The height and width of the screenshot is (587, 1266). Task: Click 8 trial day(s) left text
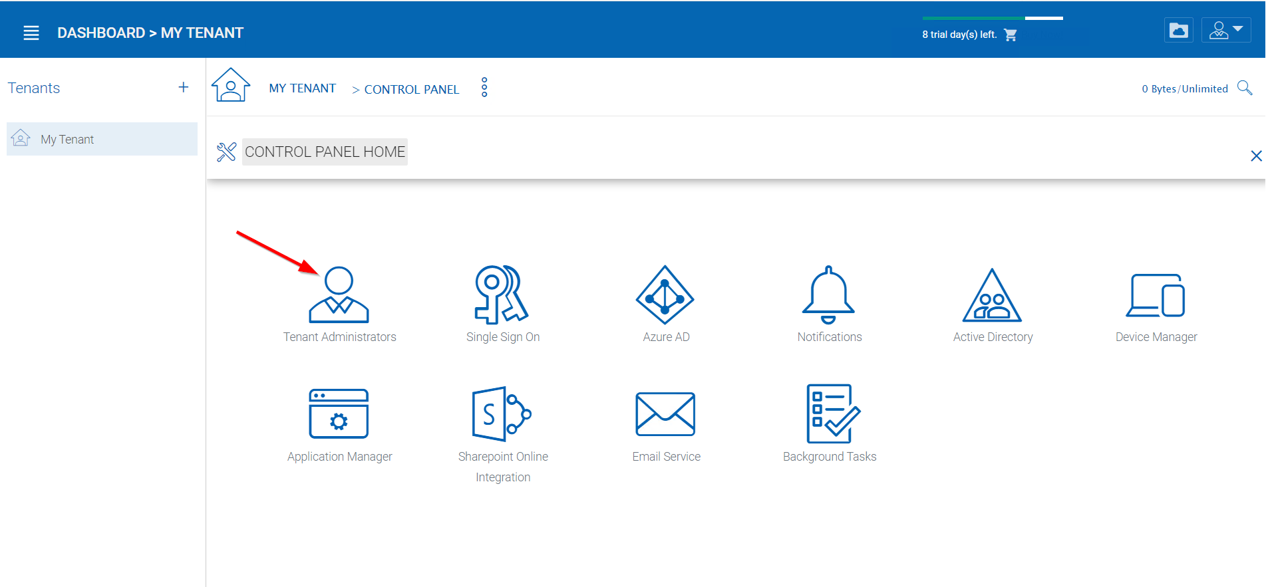click(959, 35)
